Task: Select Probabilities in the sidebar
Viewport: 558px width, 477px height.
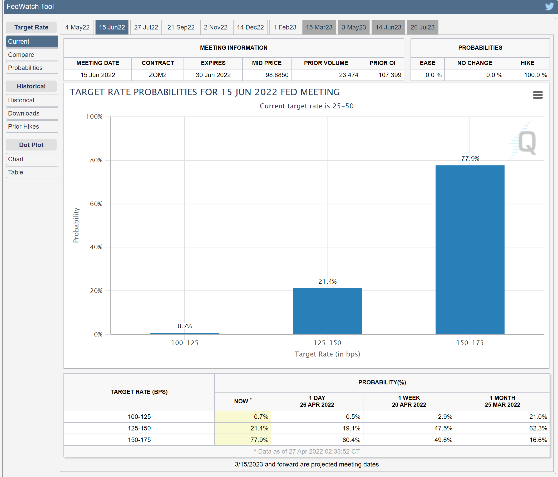Action: click(x=32, y=68)
